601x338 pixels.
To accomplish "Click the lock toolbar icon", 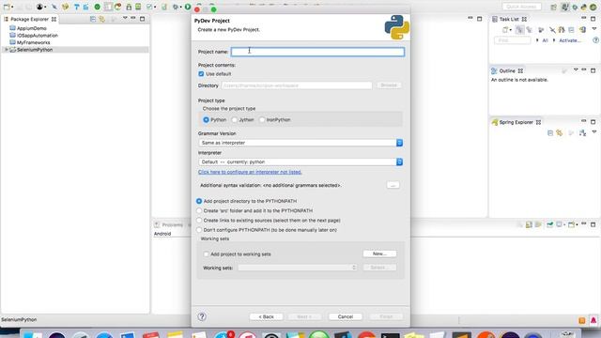I will (129, 7).
